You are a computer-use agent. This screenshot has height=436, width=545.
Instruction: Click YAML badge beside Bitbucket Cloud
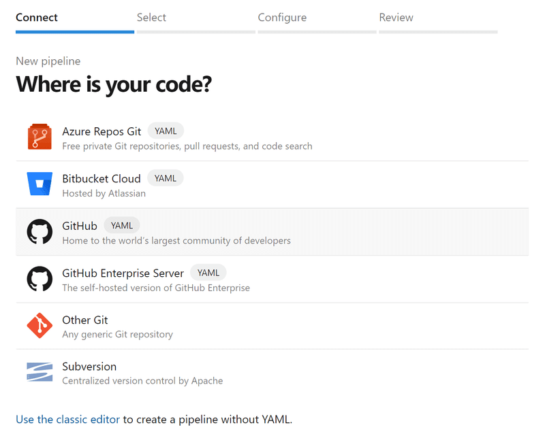pyautogui.click(x=165, y=178)
